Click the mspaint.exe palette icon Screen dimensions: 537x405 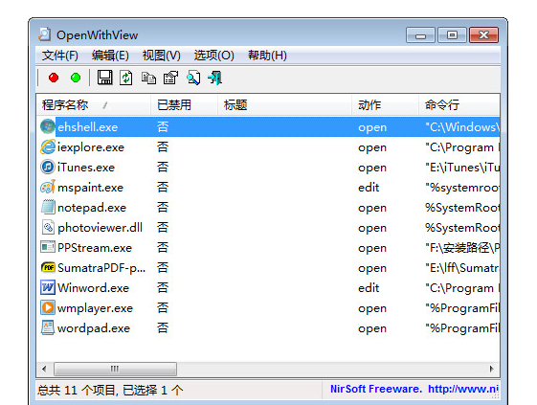click(x=48, y=187)
